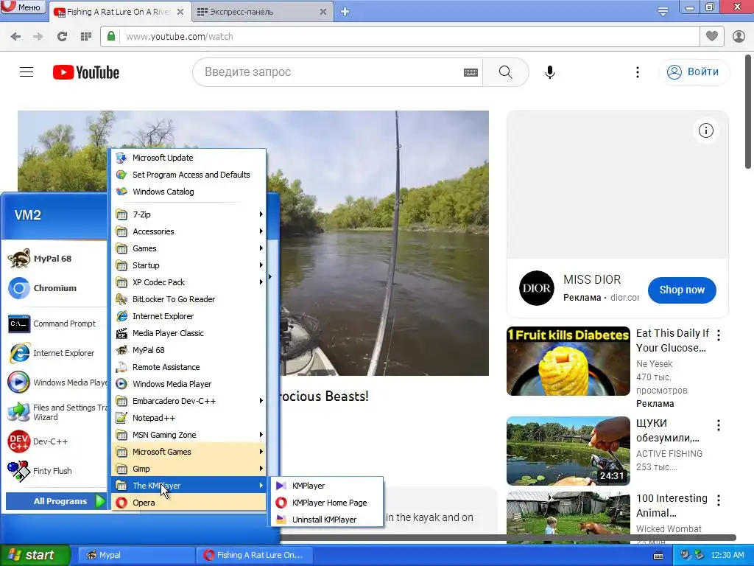The height and width of the screenshot is (566, 754).
Task: Click the youtube.com address bar
Action: 399,37
